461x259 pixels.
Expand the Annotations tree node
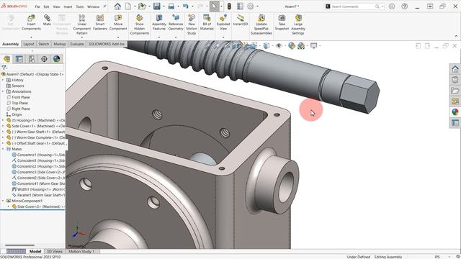point(3,91)
